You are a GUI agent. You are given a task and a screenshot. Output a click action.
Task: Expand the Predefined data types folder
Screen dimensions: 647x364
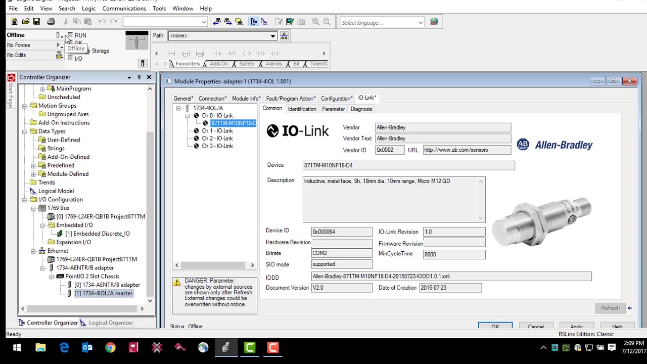tap(33, 166)
